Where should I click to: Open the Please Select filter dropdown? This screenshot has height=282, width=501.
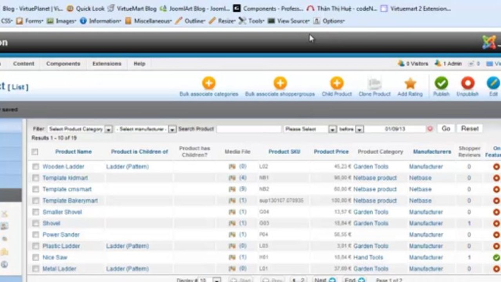click(x=310, y=129)
